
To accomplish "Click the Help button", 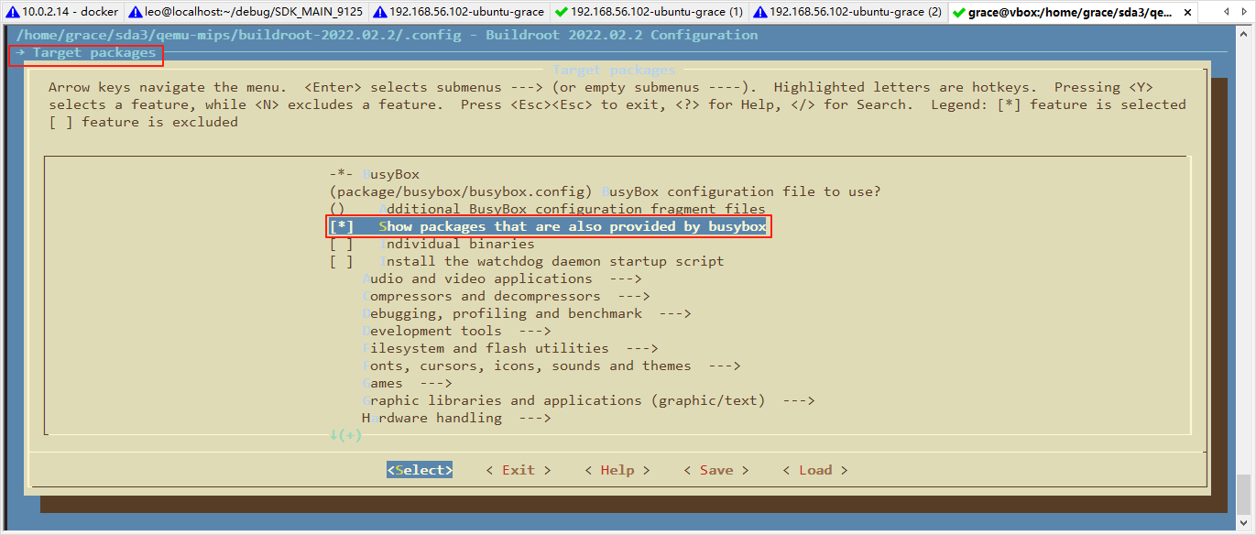I will pyautogui.click(x=617, y=470).
